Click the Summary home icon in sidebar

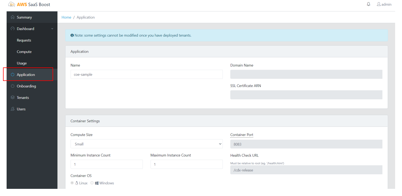coord(12,17)
